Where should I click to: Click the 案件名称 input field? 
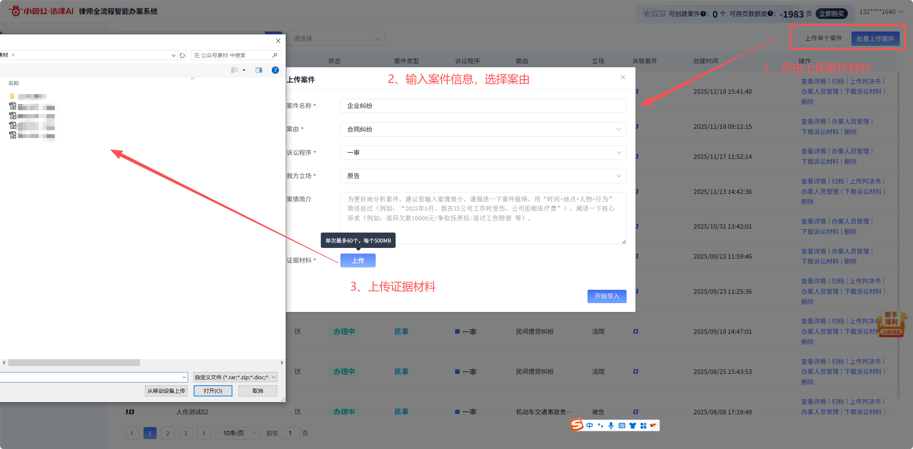click(x=483, y=106)
